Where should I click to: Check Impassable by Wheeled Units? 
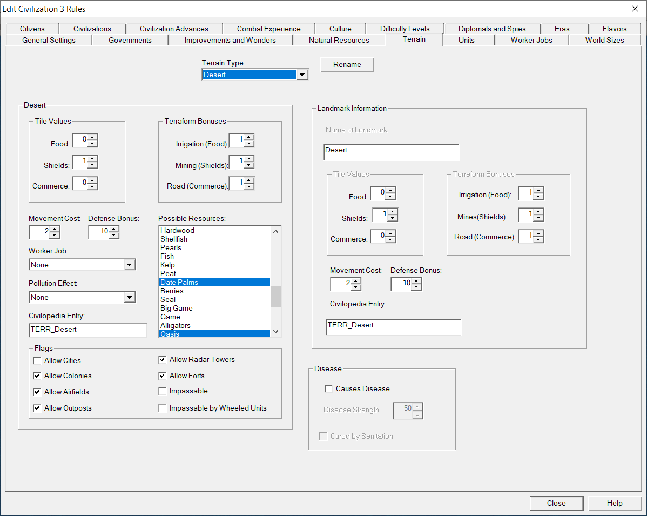click(162, 408)
